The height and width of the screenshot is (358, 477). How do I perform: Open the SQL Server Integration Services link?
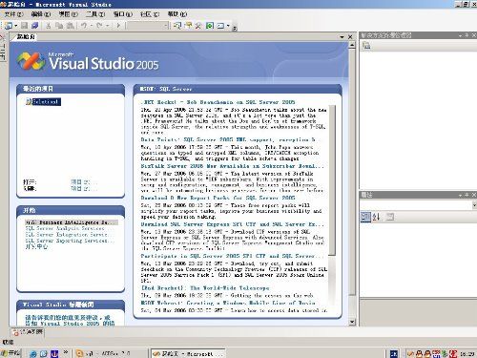[x=69, y=235]
